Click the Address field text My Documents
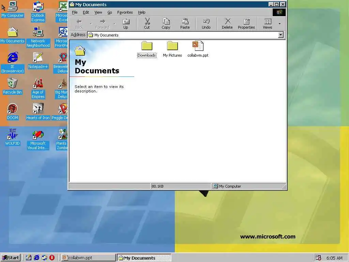349x262 pixels. (106, 35)
